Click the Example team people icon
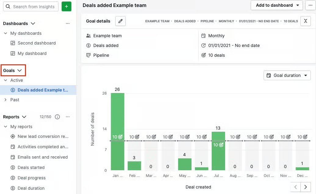Image resolution: width=316 pixels, height=194 pixels. 88,36
